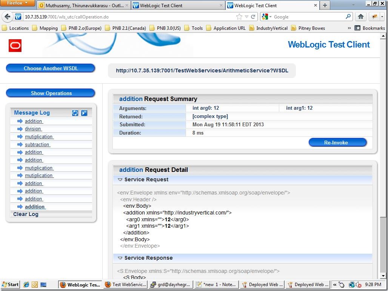388x291 pixels.
Task: Open PNB 2.1(Canada) bookmark folder
Action: (x=125, y=28)
